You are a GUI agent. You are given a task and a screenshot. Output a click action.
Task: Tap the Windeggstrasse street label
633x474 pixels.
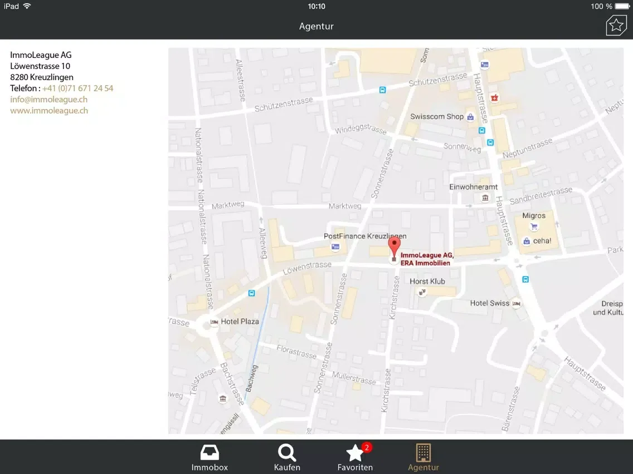361,129
